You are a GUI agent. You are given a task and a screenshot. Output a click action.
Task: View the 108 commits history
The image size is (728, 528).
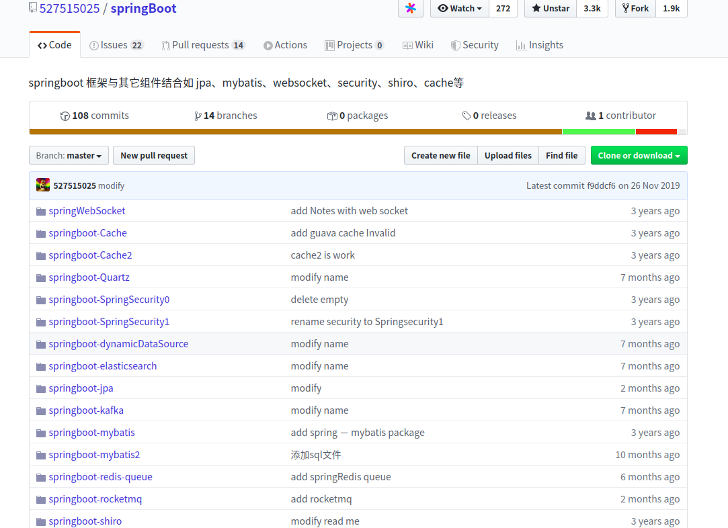(x=95, y=116)
